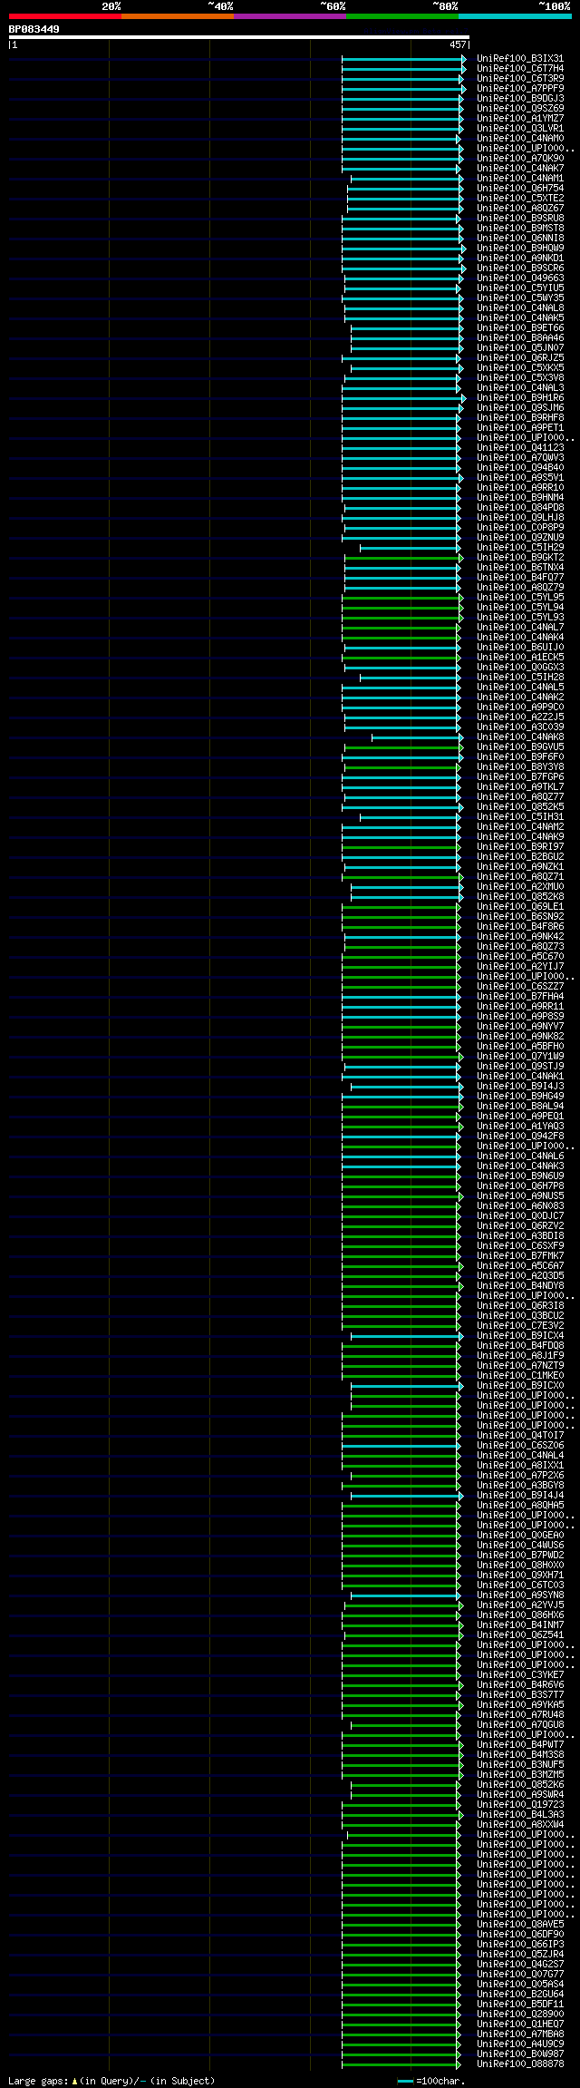This screenshot has height=2088, width=580.
Task: Open hit UniRef100_A2XMU0
Action: (520, 887)
